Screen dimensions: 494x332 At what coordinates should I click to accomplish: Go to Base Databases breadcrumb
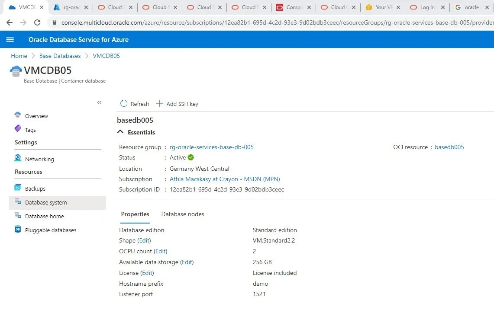tap(60, 56)
